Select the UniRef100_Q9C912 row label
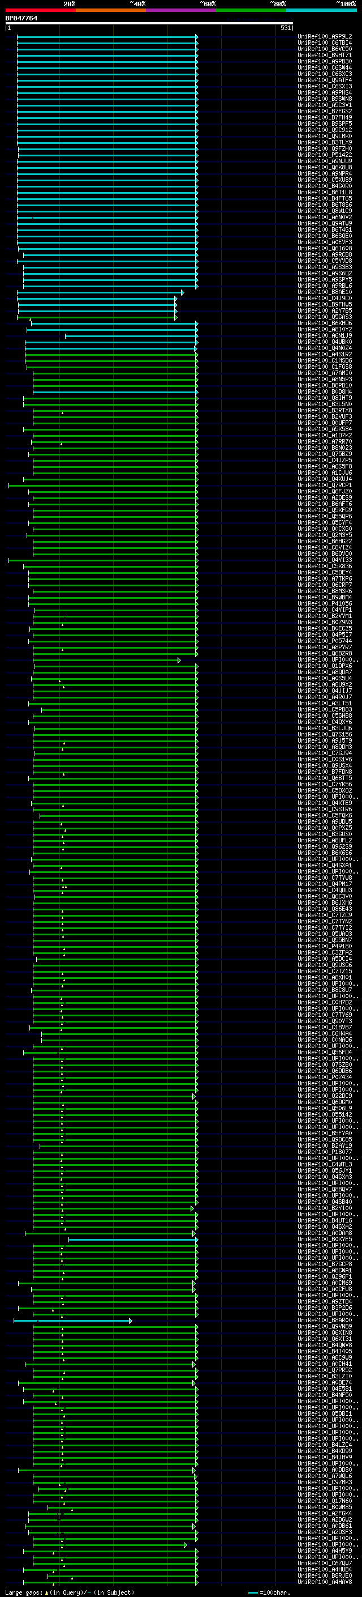Screen dimensions: 362x1597 (325, 130)
